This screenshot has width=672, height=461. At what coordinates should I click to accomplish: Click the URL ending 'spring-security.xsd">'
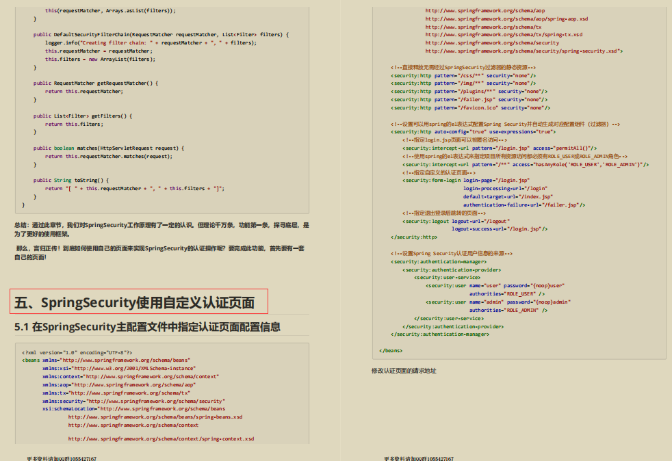[x=524, y=51]
